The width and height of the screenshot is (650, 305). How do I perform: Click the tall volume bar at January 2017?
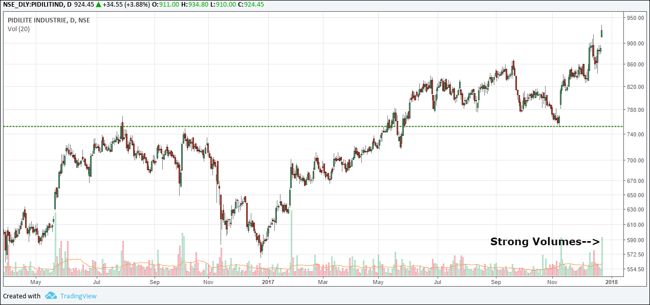coord(292,242)
